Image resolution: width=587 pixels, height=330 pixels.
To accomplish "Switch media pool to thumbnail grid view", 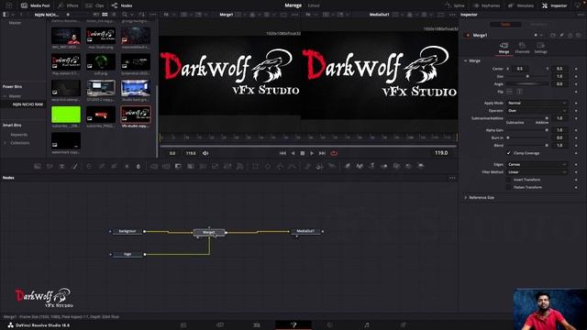I will [105, 15].
